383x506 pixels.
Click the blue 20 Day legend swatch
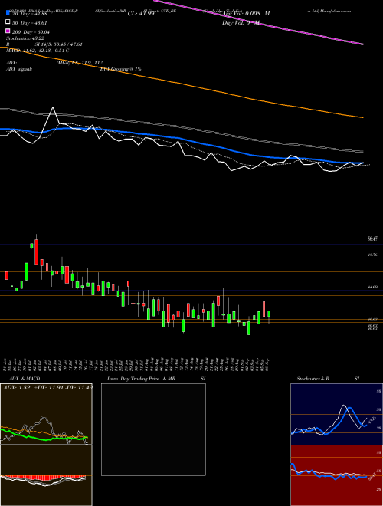pos(8,14)
